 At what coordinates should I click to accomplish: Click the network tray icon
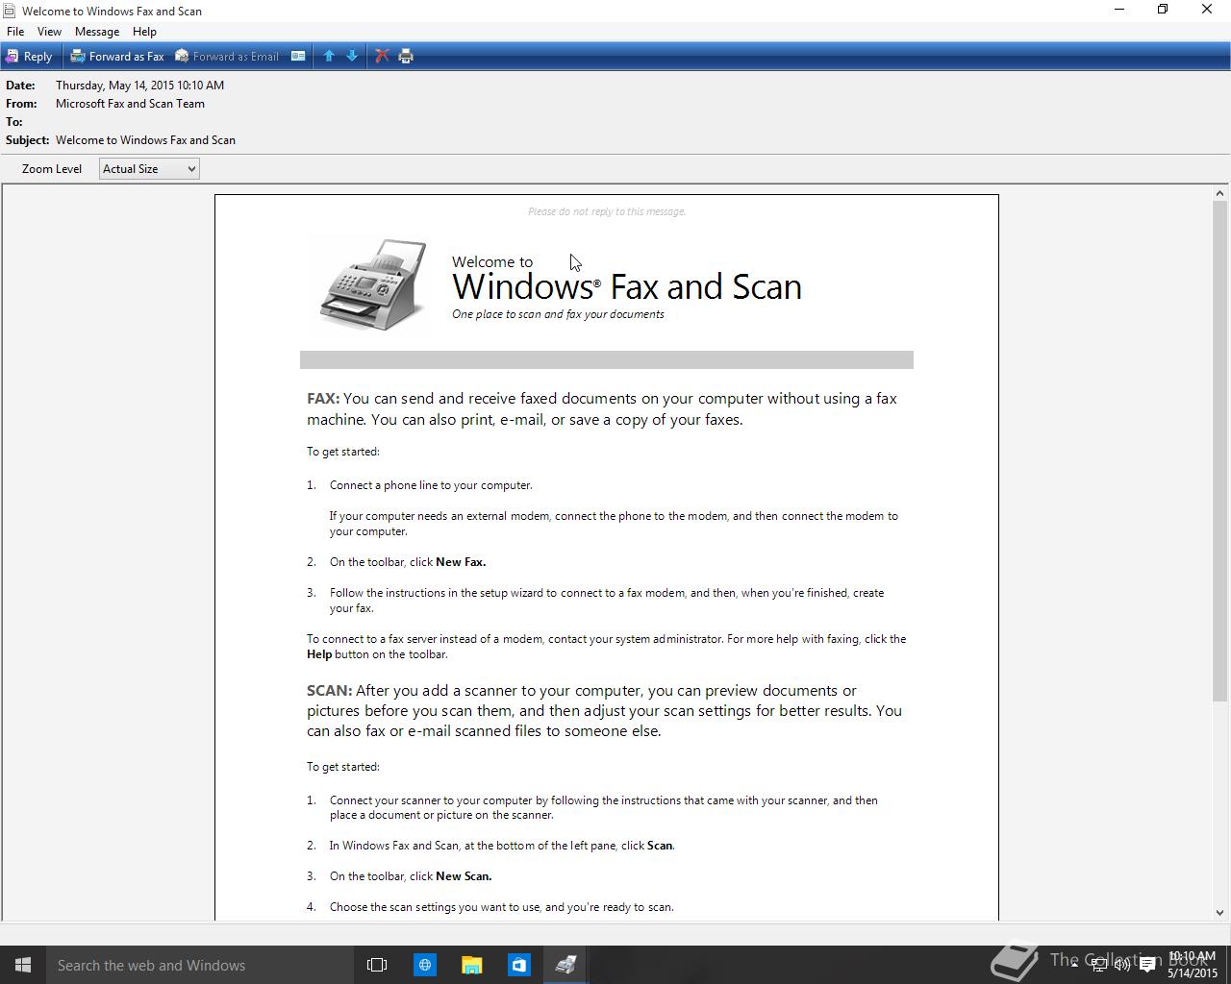(1098, 965)
